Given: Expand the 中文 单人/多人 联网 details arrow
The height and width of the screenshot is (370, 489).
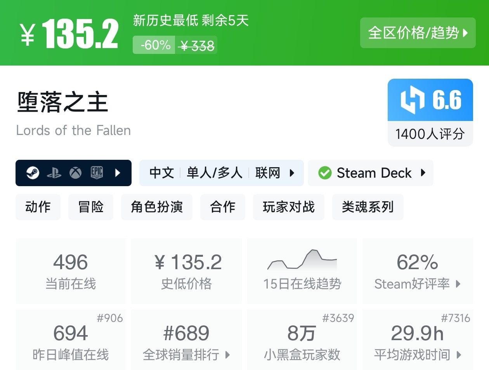Looking at the screenshot, I should click(292, 173).
